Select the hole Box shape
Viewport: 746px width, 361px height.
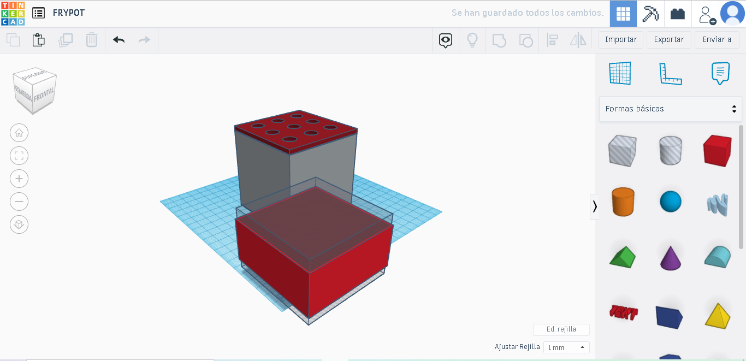pos(622,150)
